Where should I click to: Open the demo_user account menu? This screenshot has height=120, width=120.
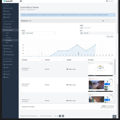click(x=110, y=1)
